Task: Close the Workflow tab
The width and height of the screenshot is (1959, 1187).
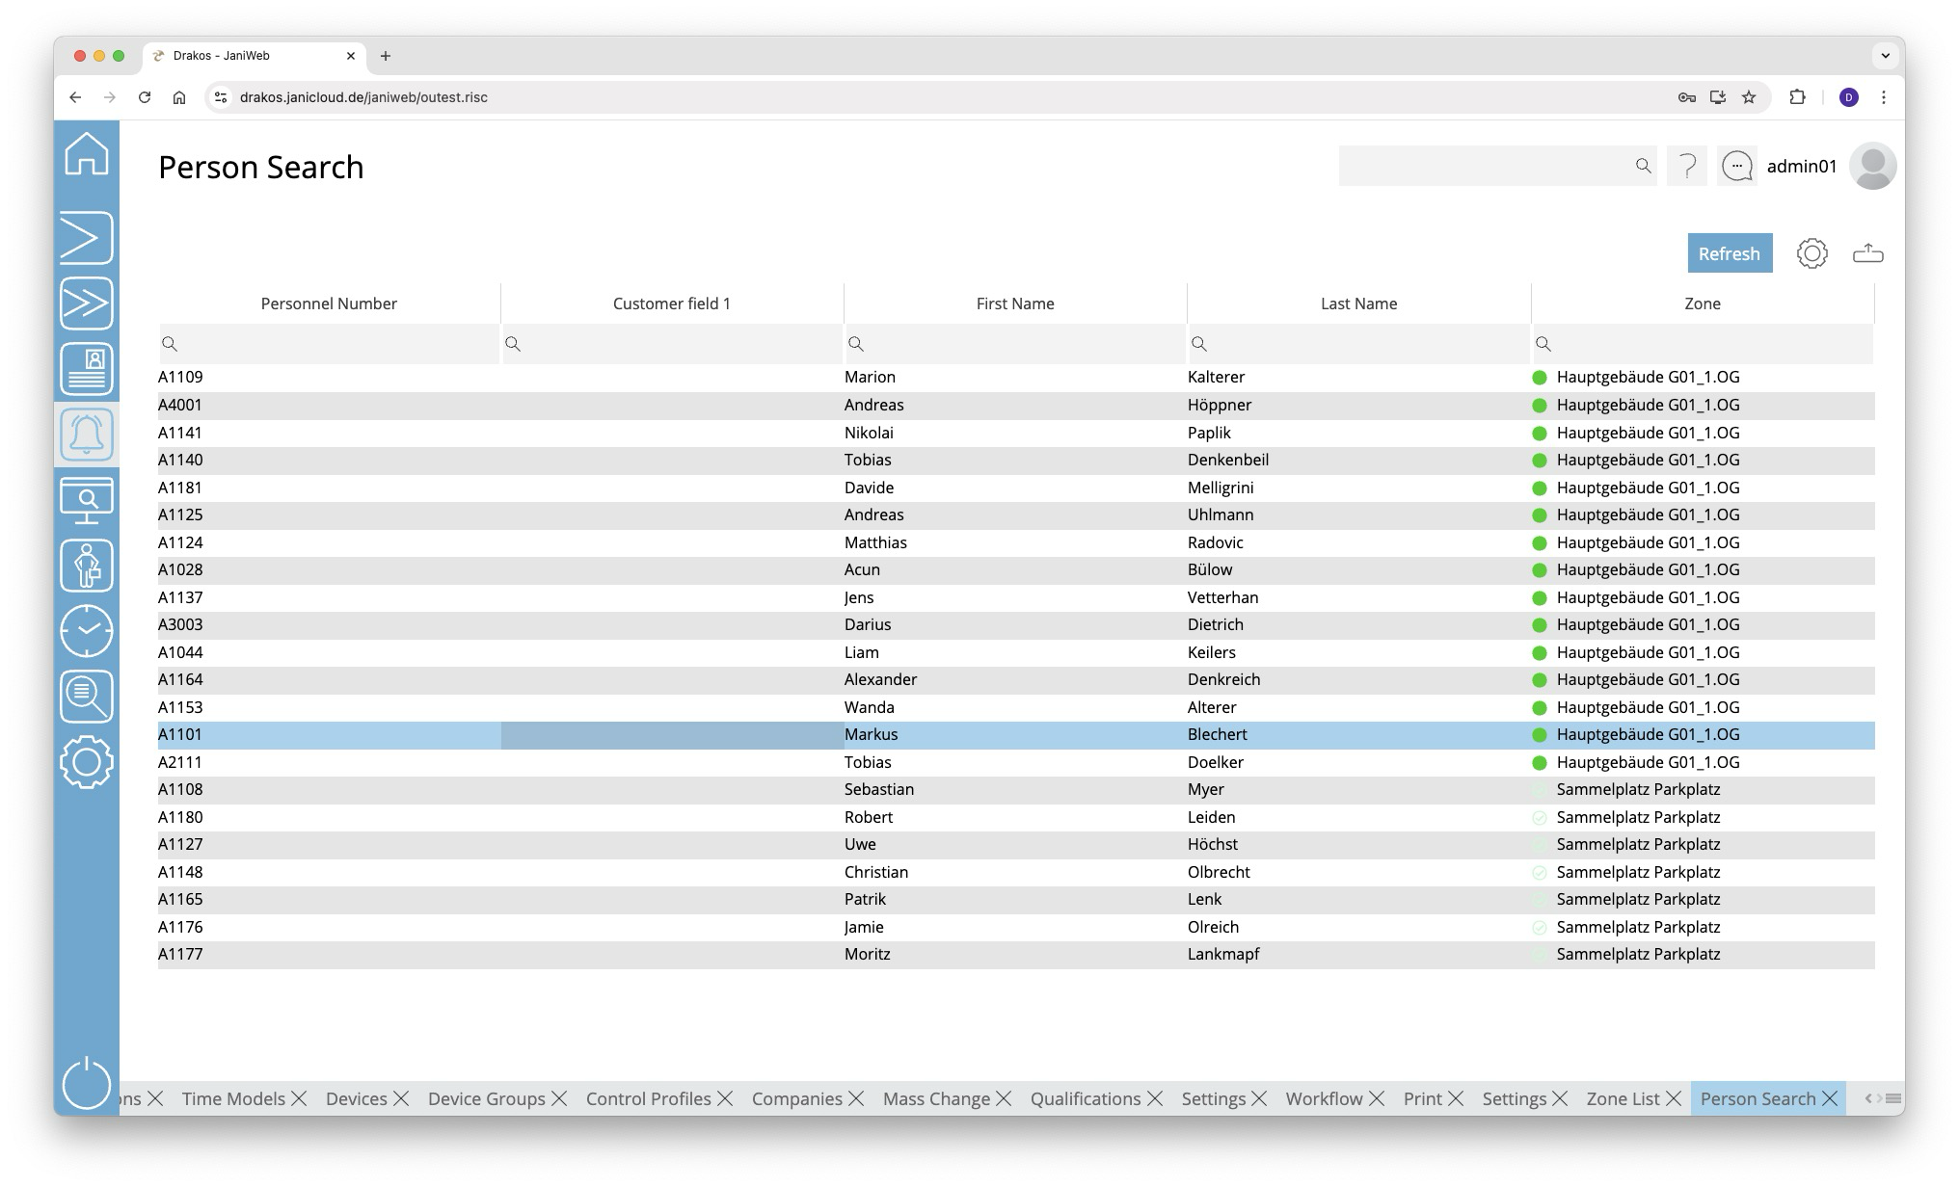Action: click(1377, 1098)
